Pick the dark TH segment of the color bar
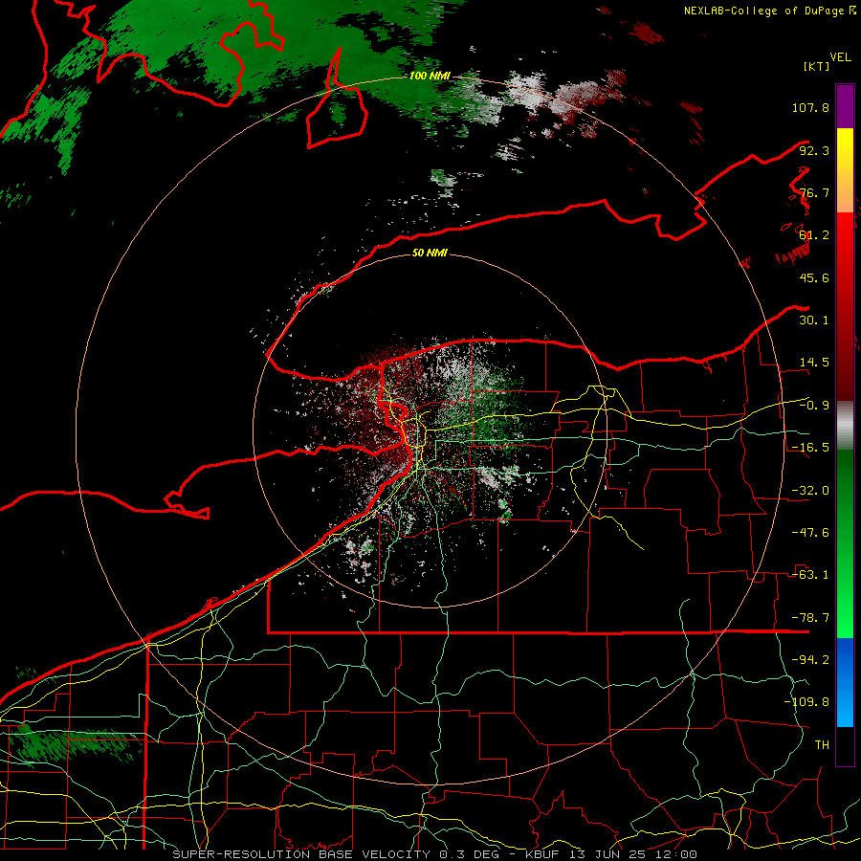861x861 pixels. (x=845, y=746)
